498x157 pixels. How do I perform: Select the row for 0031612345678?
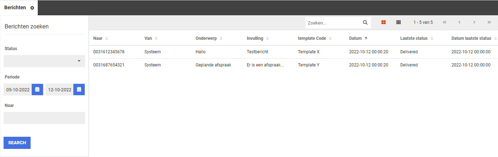(109, 52)
